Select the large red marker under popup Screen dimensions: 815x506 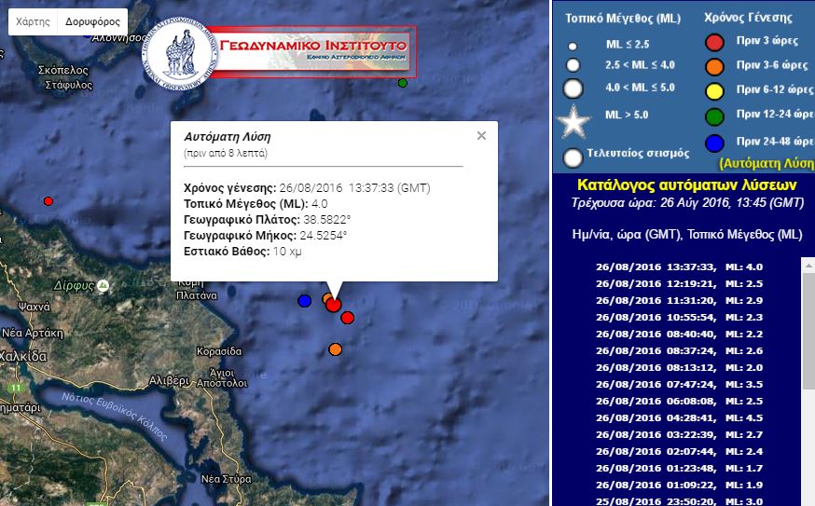coord(334,304)
